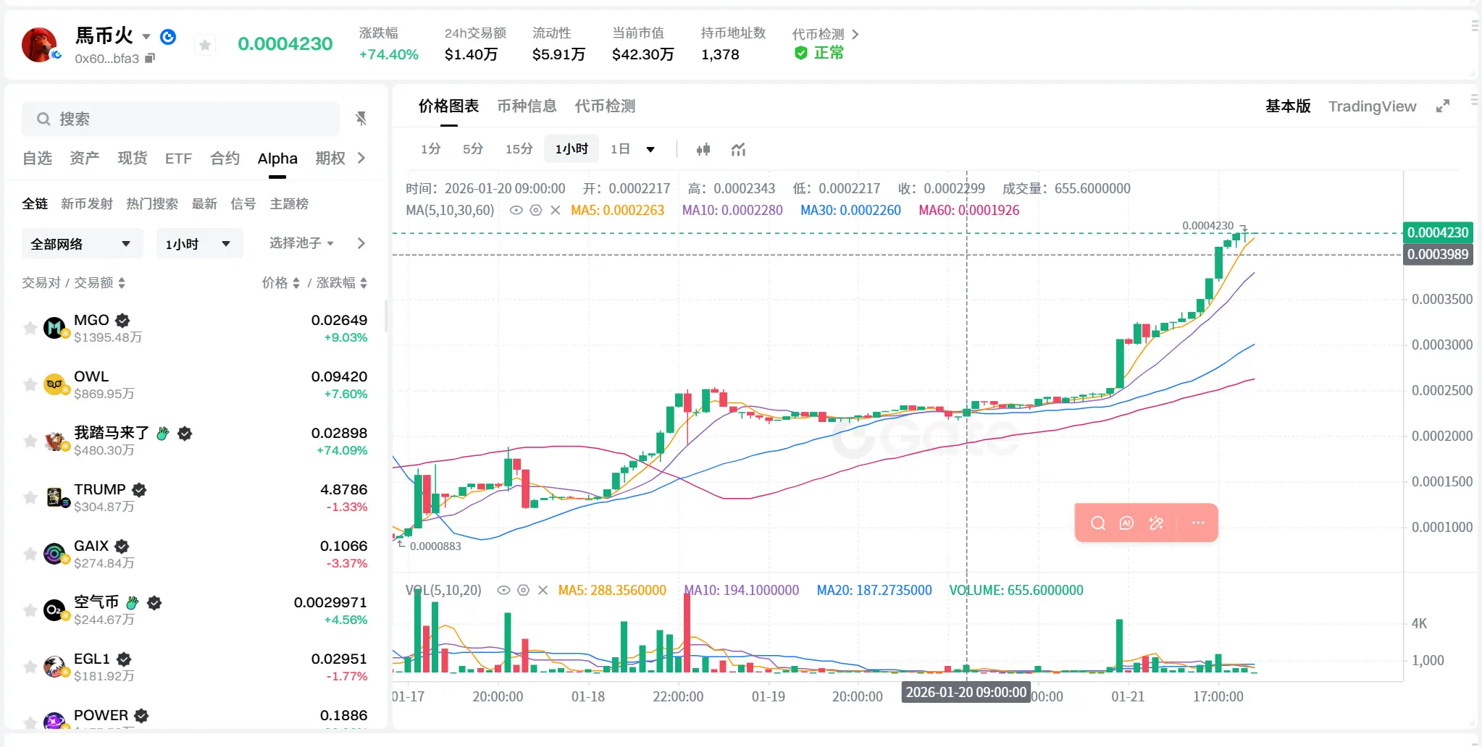Screen dimensions: 1482x747
Task: Favorite the 我踏马来了 pair star
Action: [x=30, y=442]
